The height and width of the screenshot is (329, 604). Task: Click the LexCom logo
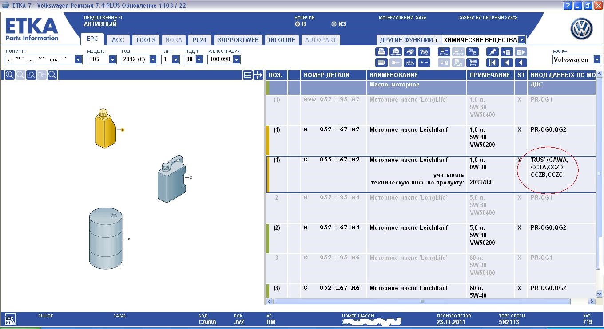(x=10, y=319)
